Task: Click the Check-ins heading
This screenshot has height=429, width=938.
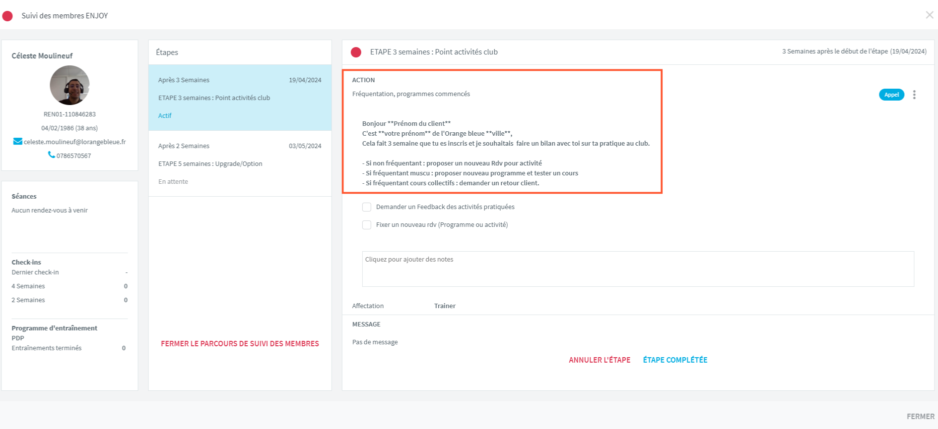Action: [26, 262]
